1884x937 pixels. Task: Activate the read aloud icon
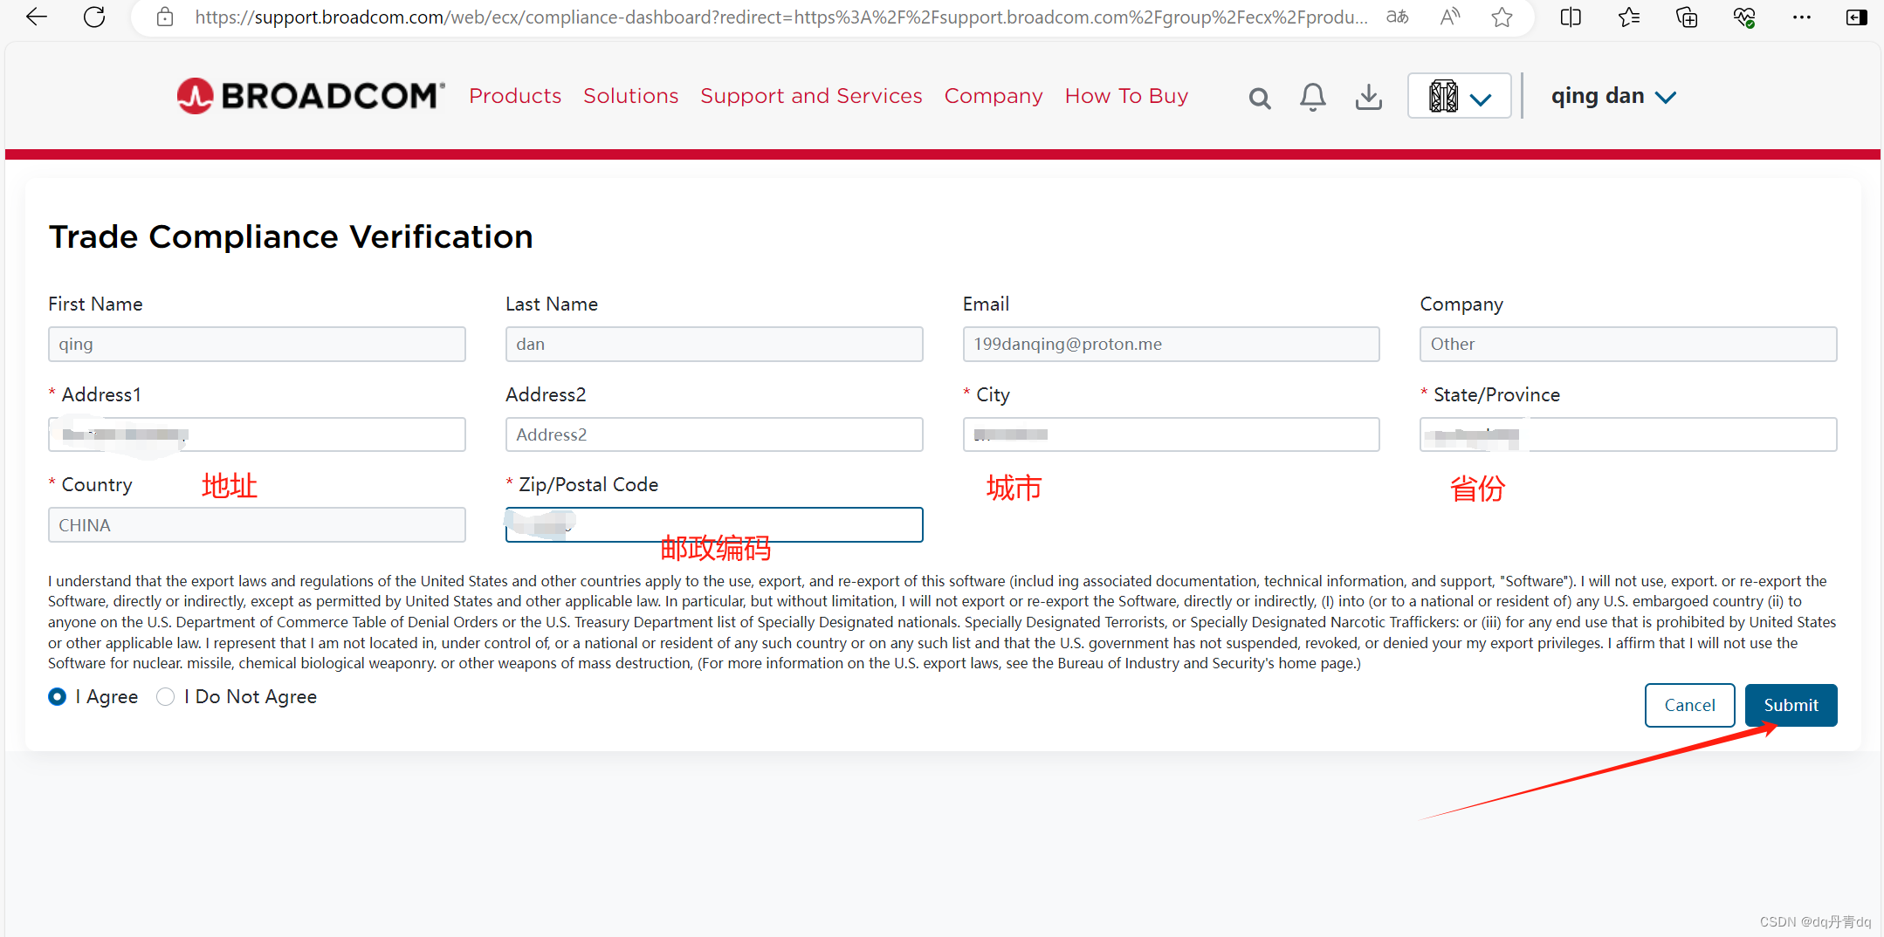point(1450,17)
